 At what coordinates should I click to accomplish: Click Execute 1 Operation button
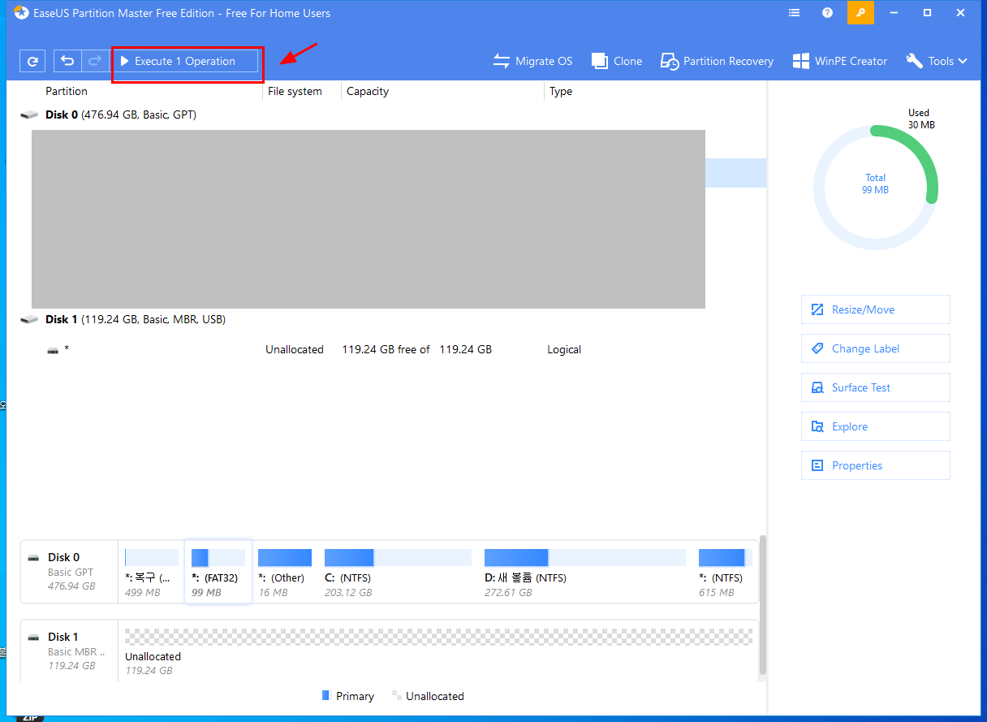coord(185,61)
